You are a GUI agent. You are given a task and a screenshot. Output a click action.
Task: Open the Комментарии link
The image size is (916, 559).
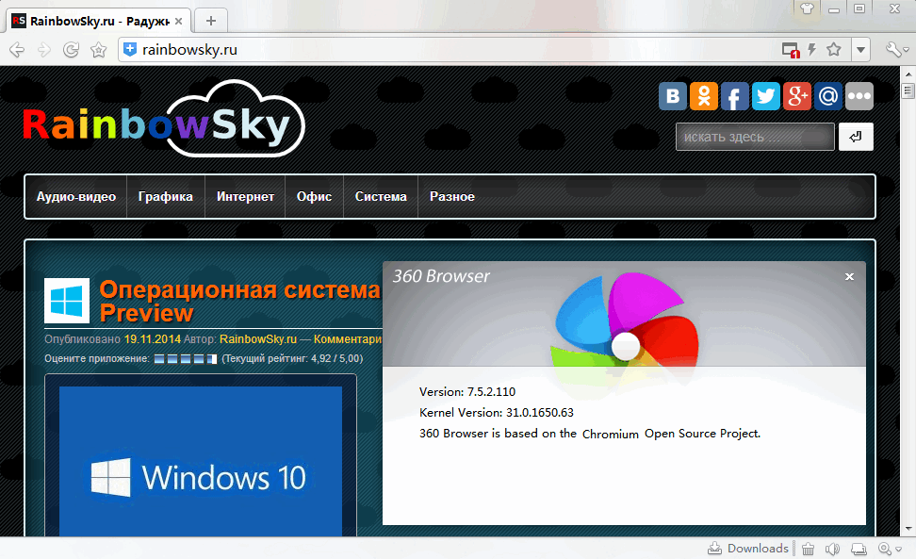click(348, 339)
